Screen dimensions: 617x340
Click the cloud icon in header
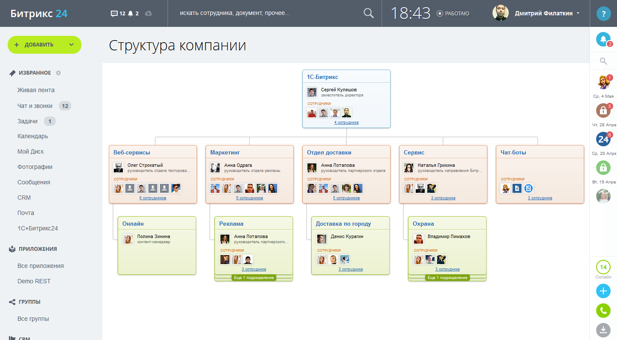(148, 14)
